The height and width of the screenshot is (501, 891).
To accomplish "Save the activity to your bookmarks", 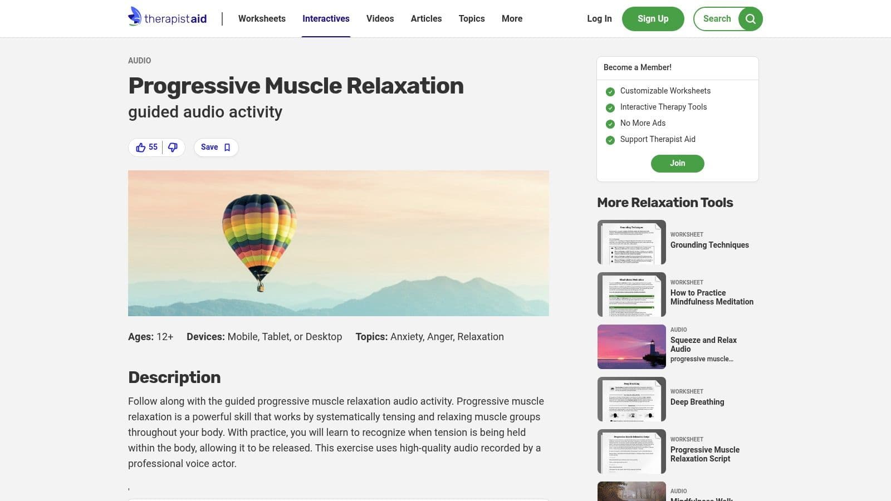I will [216, 147].
